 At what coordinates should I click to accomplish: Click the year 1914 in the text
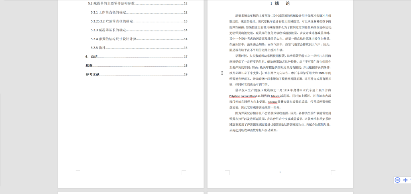tap(287, 90)
